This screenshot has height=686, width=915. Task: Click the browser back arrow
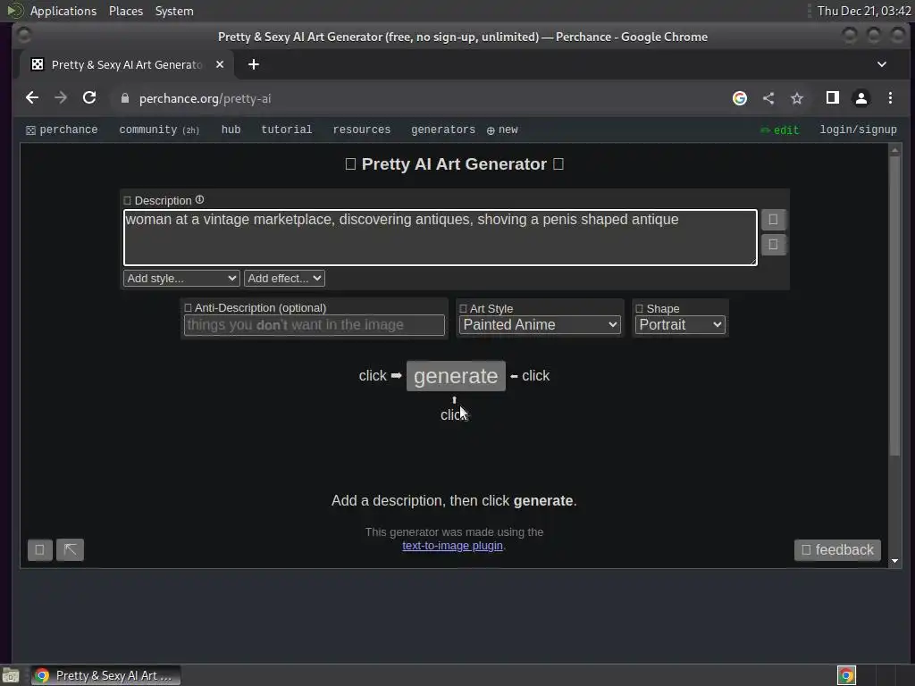click(x=32, y=98)
